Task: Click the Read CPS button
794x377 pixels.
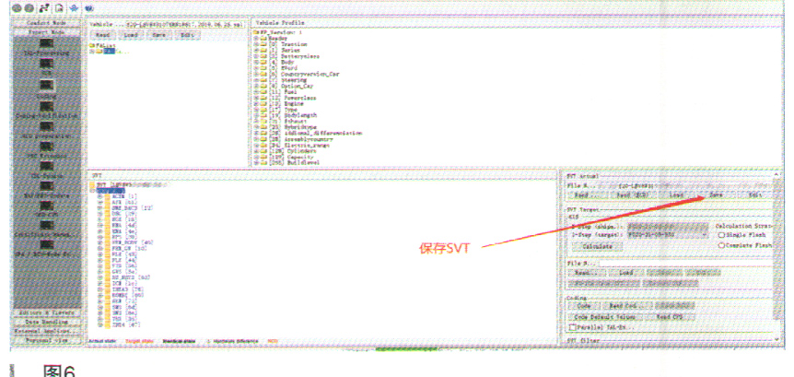Action: point(670,317)
